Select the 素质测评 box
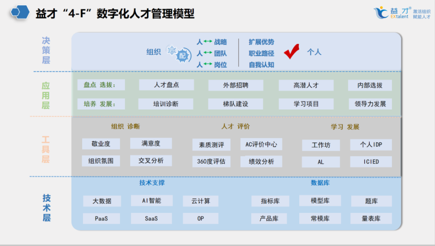 [x=211, y=145]
